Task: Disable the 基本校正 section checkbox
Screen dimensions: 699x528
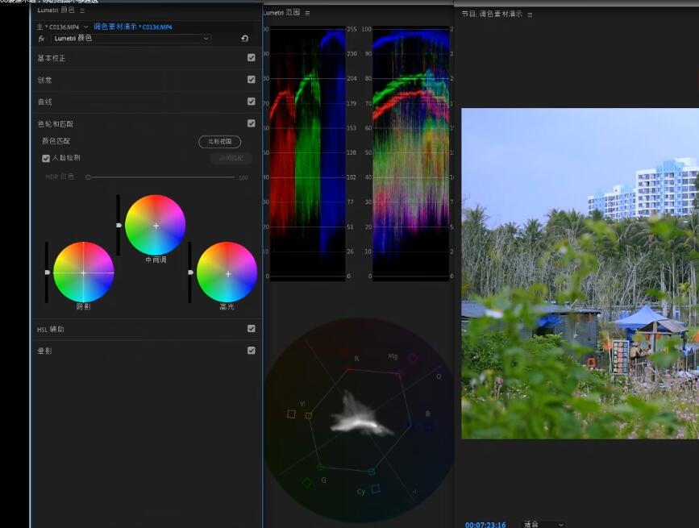Action: pyautogui.click(x=252, y=58)
